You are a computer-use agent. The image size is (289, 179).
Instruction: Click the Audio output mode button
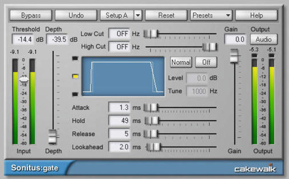point(264,39)
